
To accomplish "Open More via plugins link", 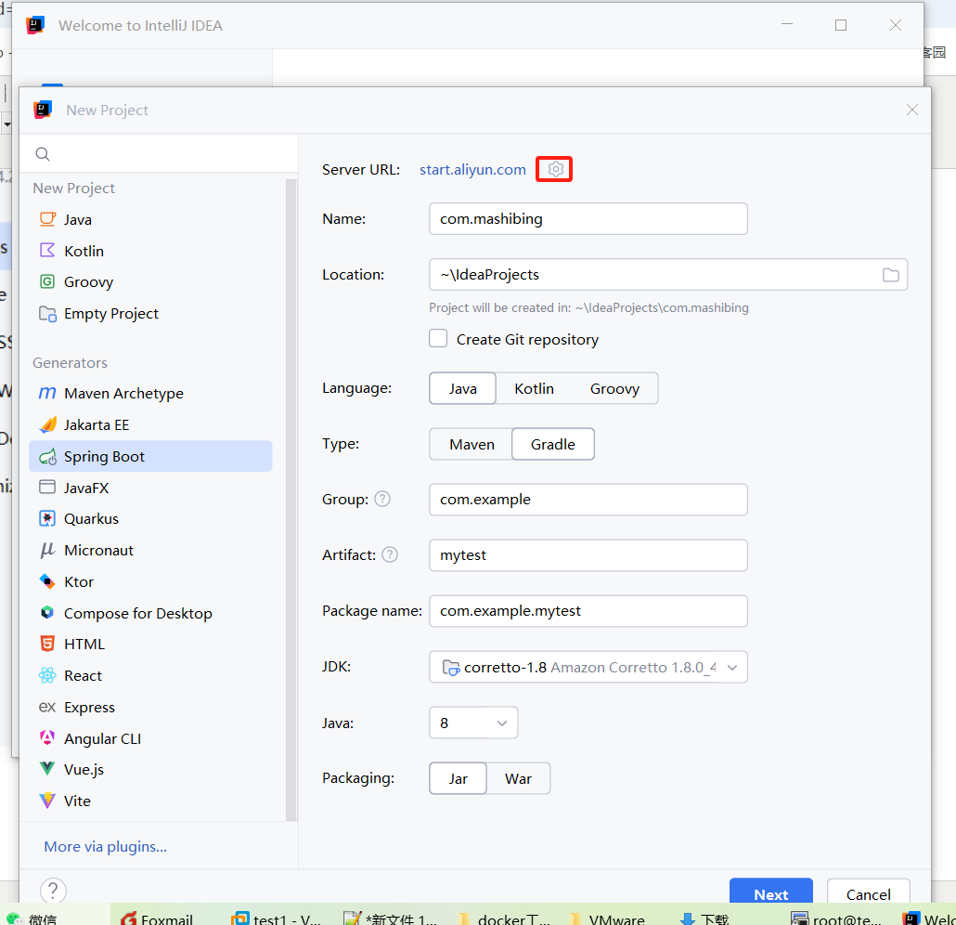I will (x=106, y=846).
